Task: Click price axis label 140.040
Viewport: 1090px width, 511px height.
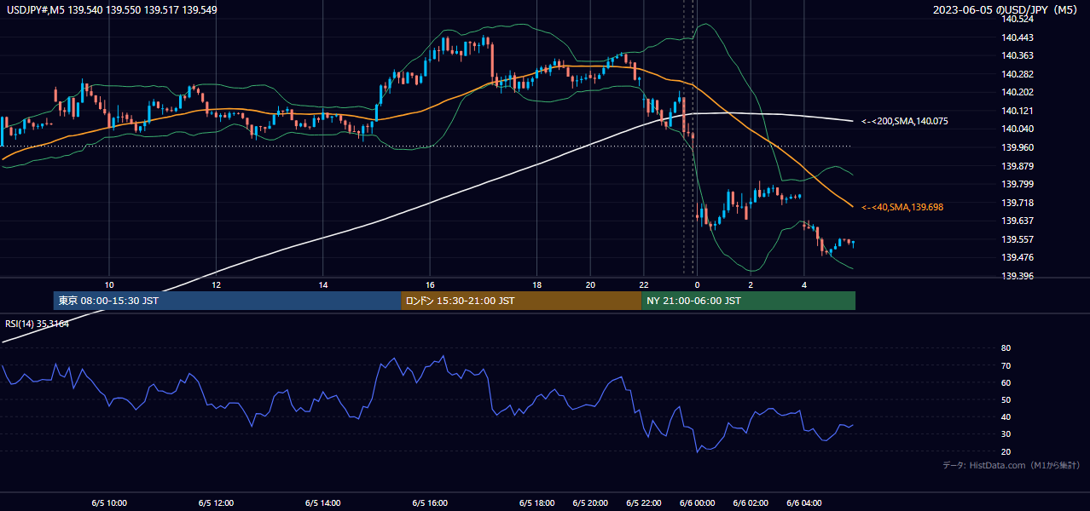Action: point(1018,129)
